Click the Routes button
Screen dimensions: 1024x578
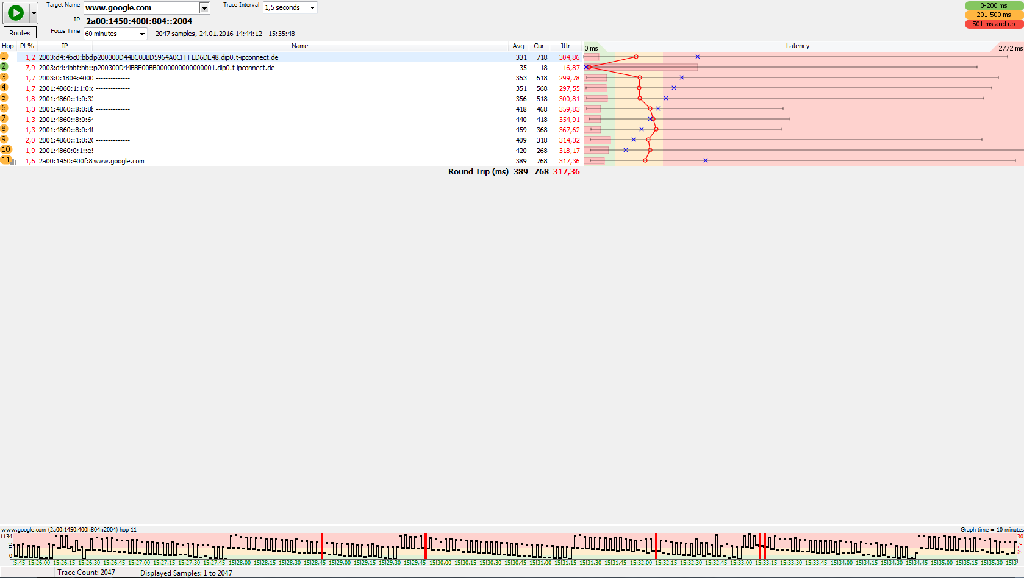point(20,33)
